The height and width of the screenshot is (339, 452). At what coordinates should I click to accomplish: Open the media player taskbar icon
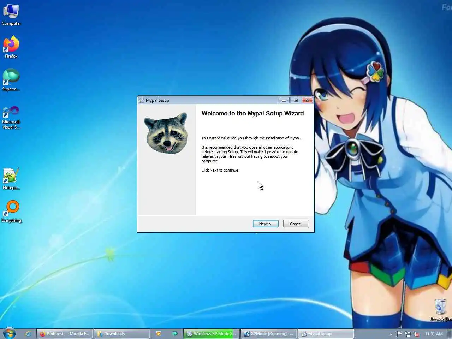pos(159,334)
